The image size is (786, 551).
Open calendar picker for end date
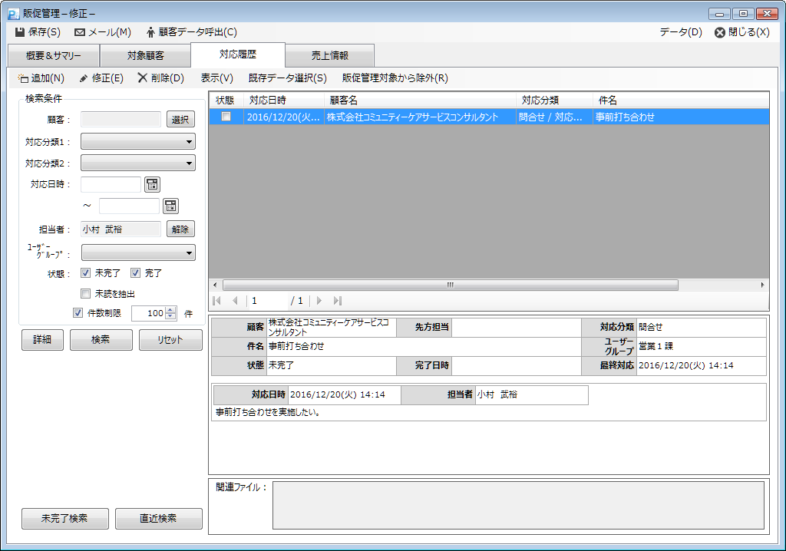click(x=170, y=206)
